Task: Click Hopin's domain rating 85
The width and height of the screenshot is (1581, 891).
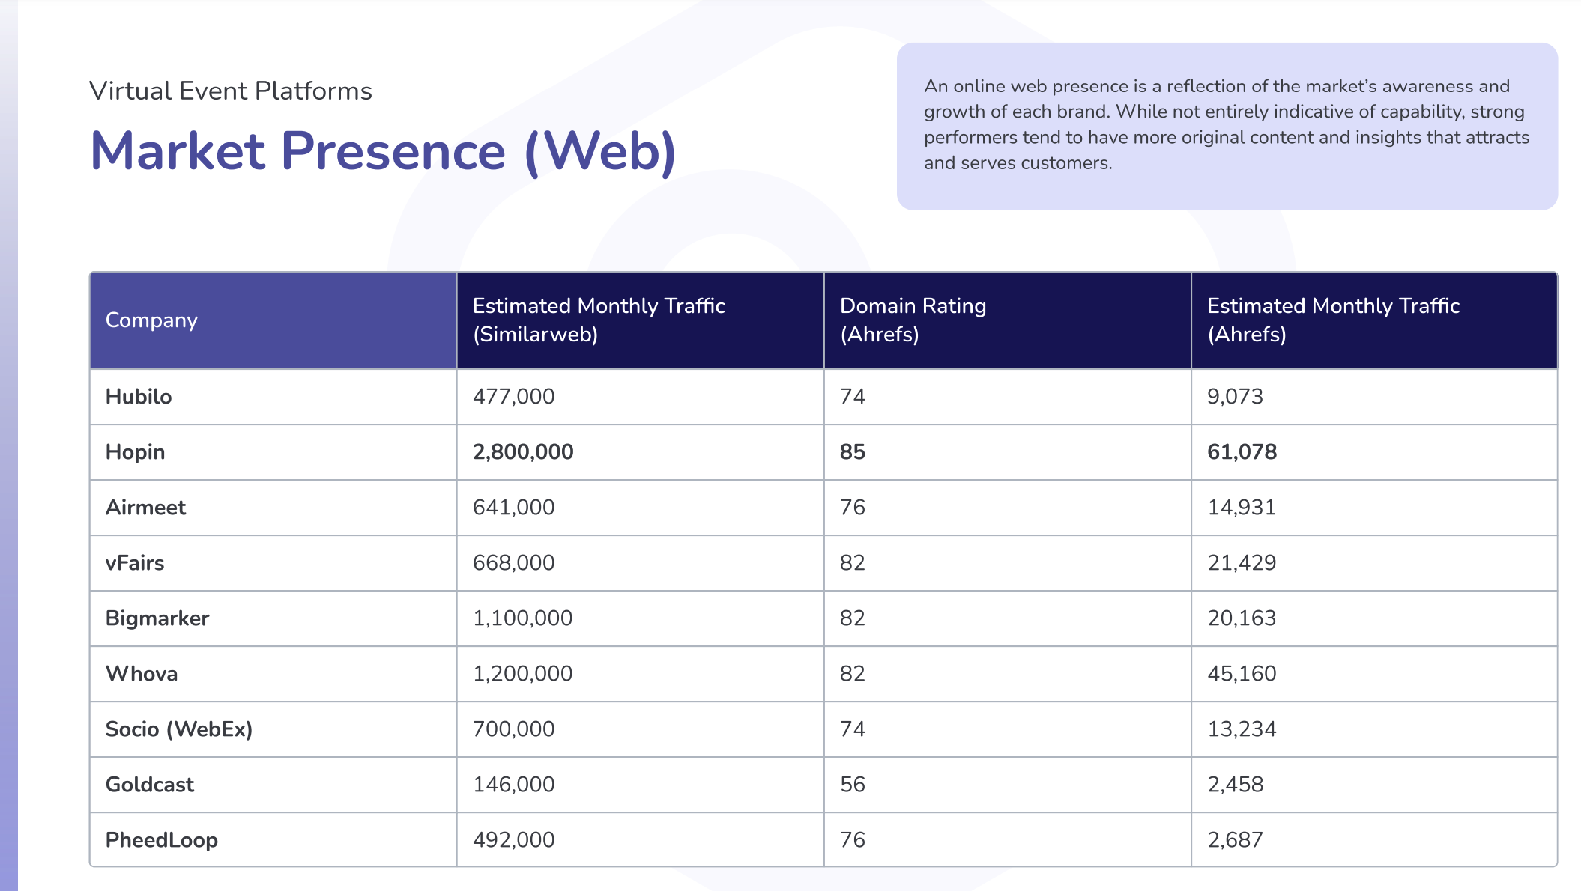Action: click(853, 452)
